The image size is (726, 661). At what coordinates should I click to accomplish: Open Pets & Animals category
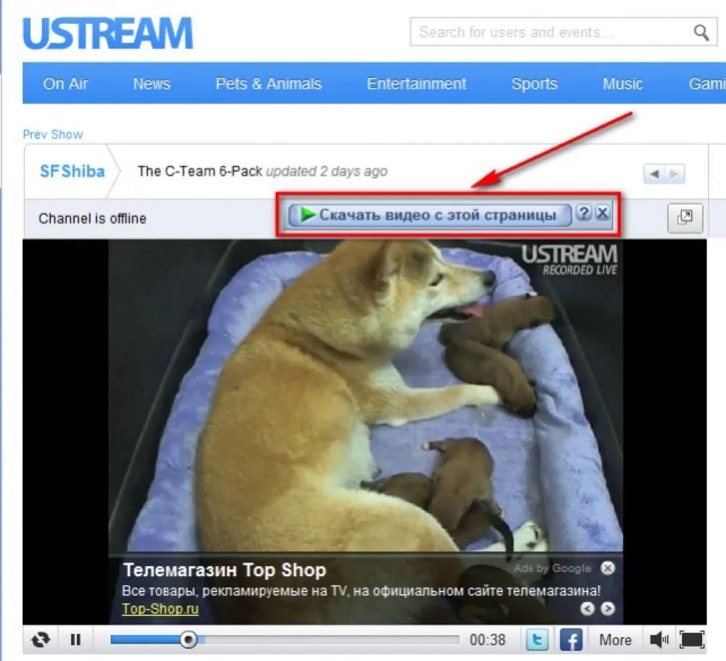coord(268,83)
